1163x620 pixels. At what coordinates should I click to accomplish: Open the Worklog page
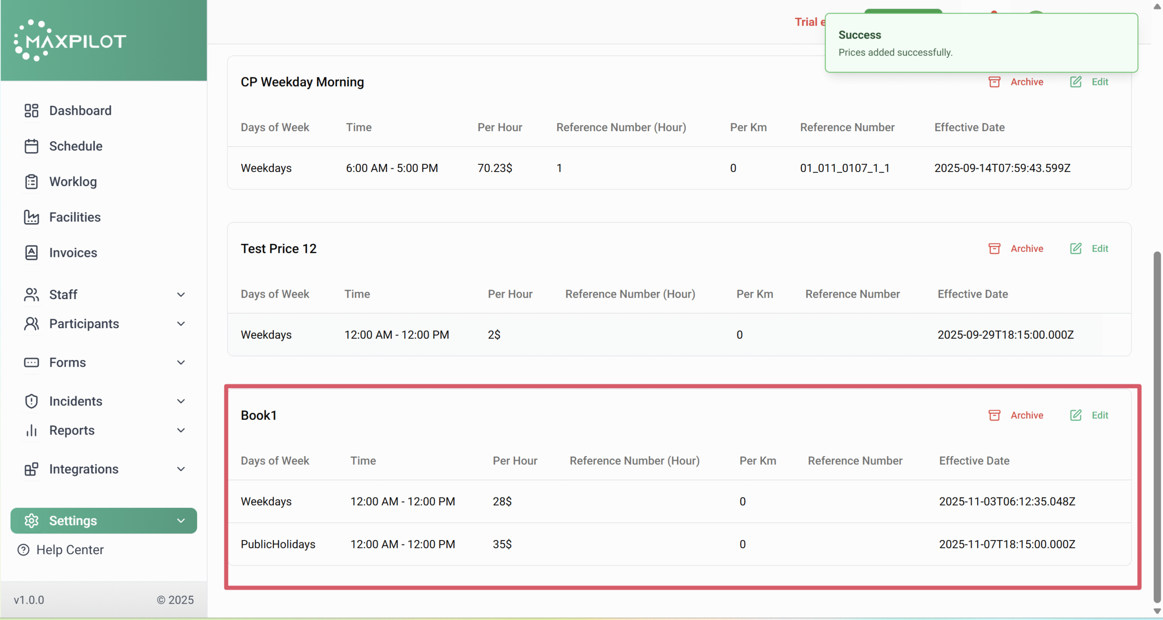73,182
